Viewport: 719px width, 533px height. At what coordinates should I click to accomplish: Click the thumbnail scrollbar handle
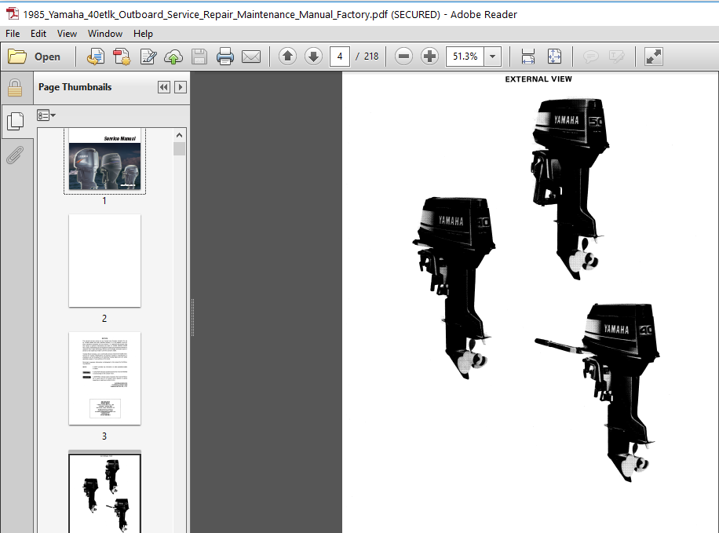point(179,148)
